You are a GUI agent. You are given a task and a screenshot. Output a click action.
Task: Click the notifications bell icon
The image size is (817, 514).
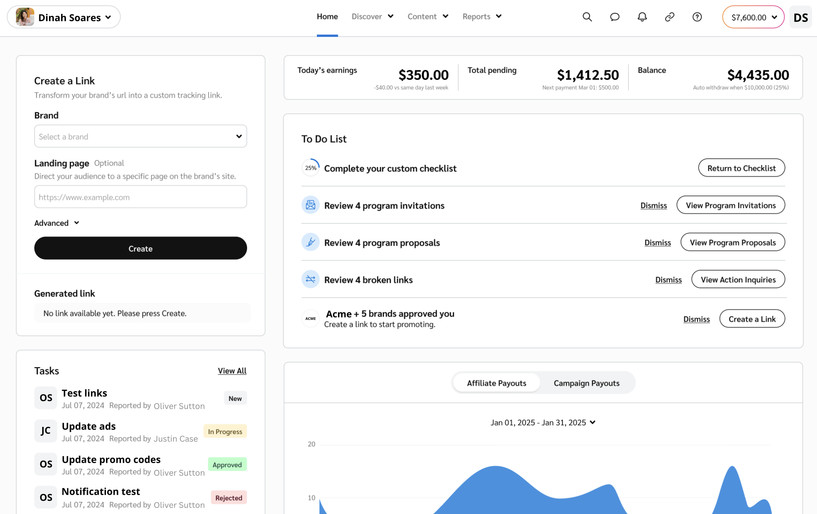tap(642, 17)
